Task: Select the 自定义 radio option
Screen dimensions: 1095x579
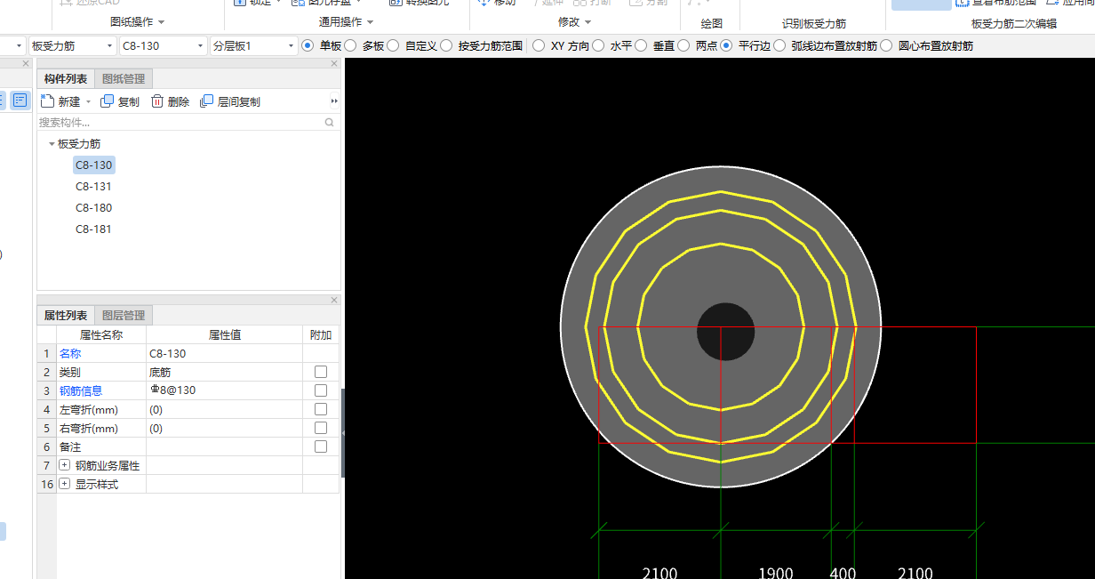Action: pyautogui.click(x=393, y=45)
